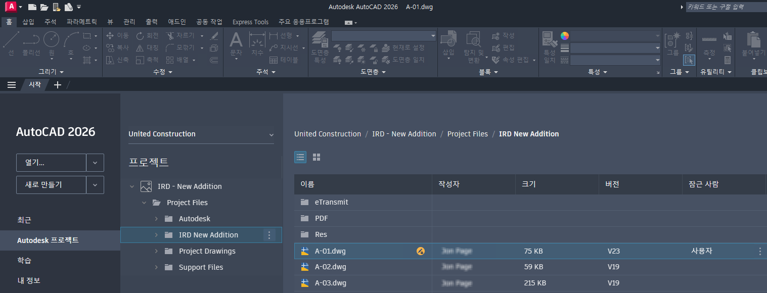Click the Trim (자르기) tool
Image resolution: width=767 pixels, height=293 pixels.
point(181,36)
